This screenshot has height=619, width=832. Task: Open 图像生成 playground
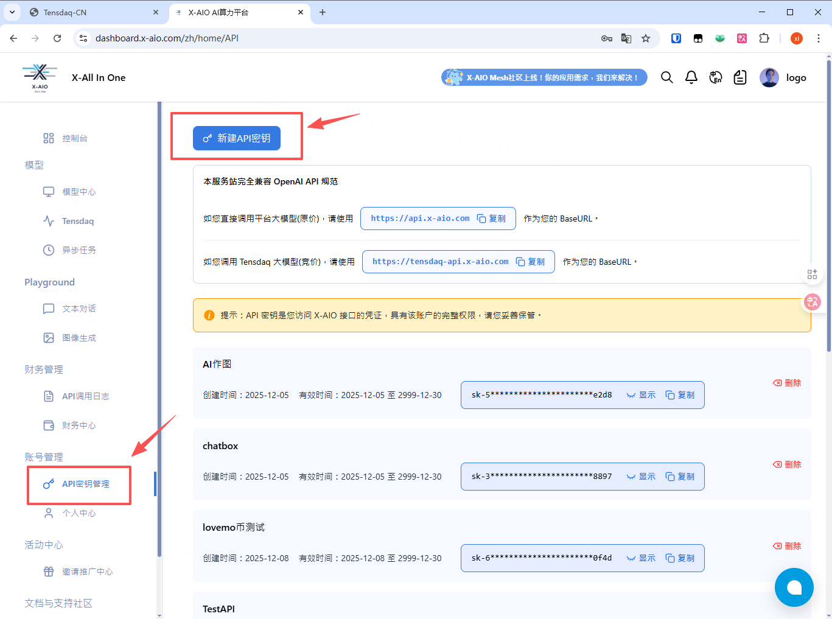(x=69, y=338)
